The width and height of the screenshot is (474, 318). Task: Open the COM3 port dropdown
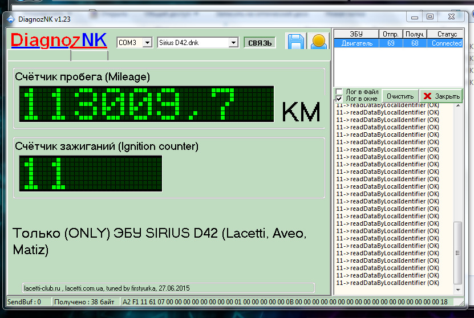tap(147, 43)
